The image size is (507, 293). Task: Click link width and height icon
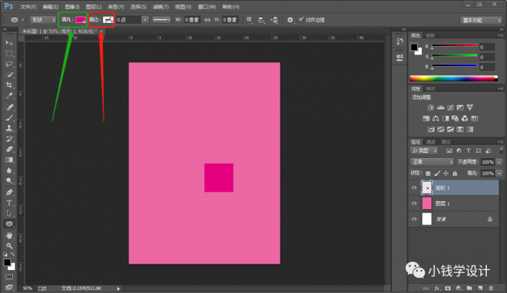click(207, 20)
